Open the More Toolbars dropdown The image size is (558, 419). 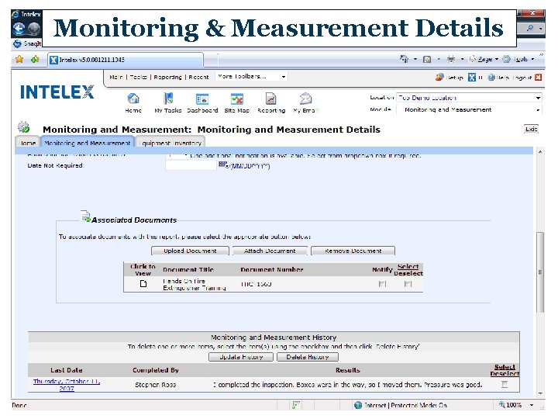[251, 77]
